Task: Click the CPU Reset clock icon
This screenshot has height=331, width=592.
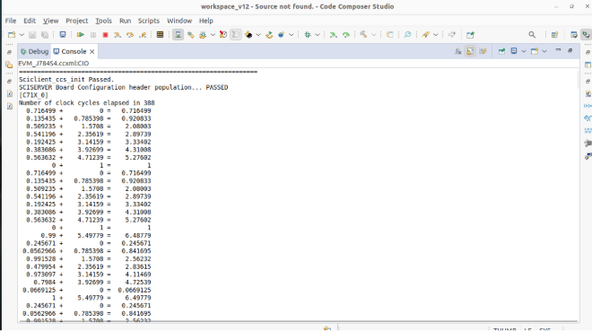Action: (x=223, y=35)
